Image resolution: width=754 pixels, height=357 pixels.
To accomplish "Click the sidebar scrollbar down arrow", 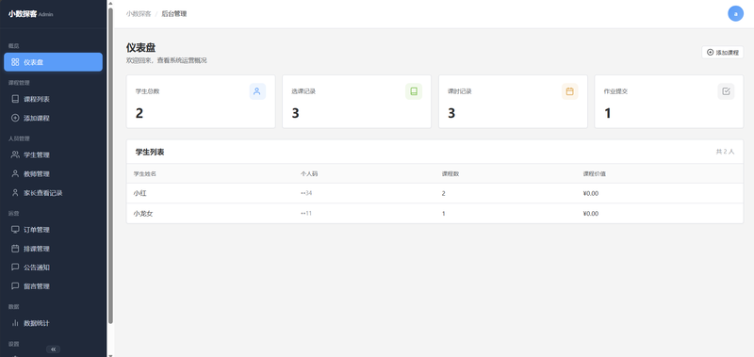I will click(x=110, y=355).
